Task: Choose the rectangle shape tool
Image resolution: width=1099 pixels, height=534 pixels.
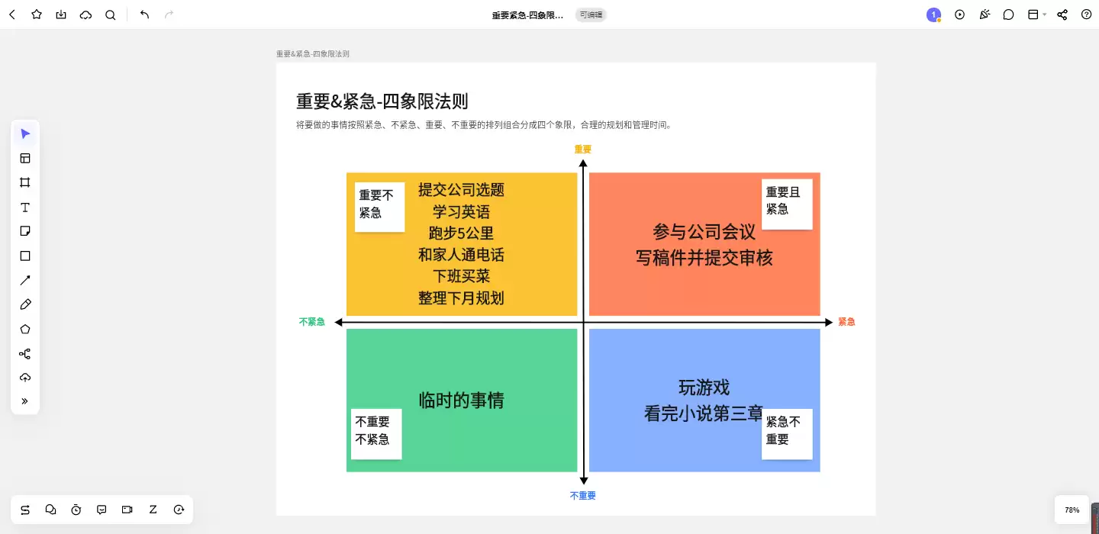Action: (25, 256)
